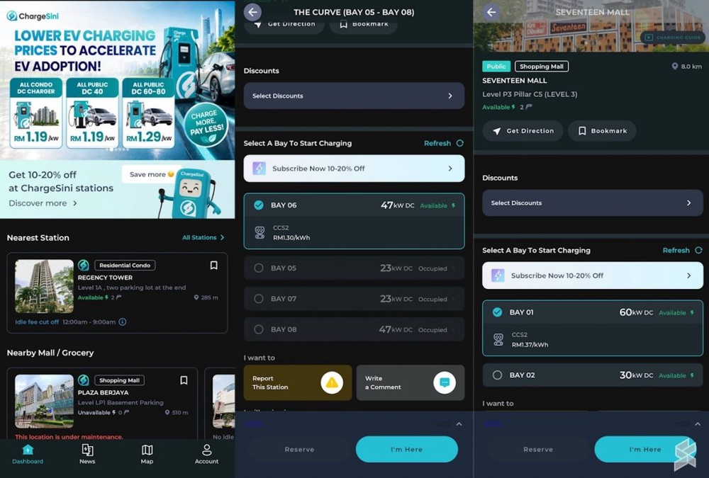Click the Report This Station warning icon
Image resolution: width=709 pixels, height=478 pixels.
[x=332, y=382]
